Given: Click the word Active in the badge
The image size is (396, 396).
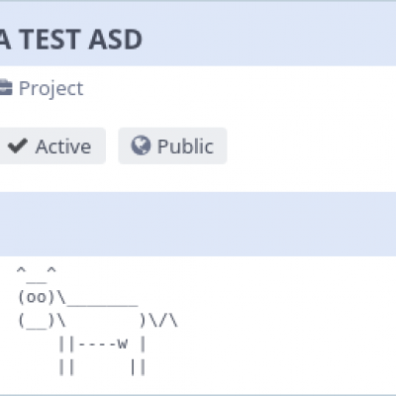Looking at the screenshot, I should click(63, 147).
